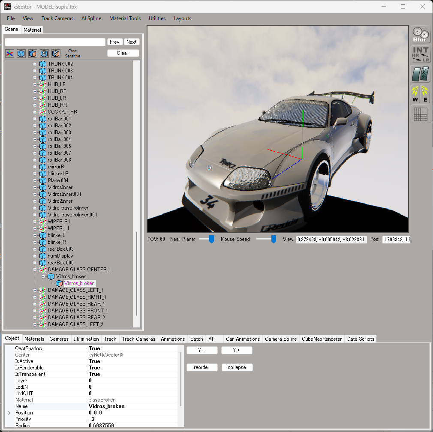Select the rearBox.003 tree item
Viewport: 433px width, 432px height.
(x=60, y=249)
